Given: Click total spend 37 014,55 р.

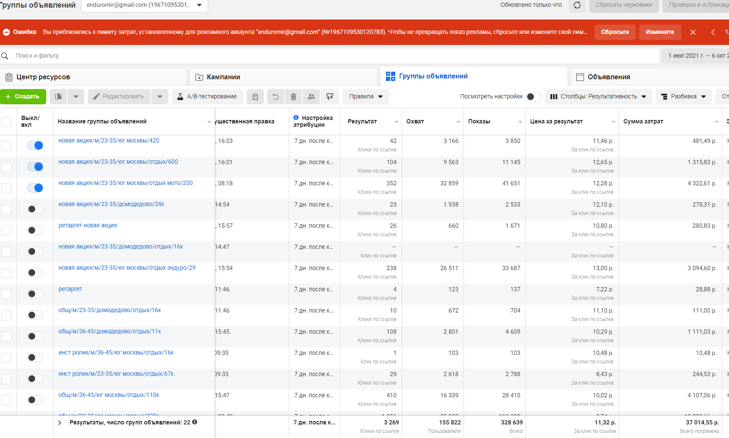Looking at the screenshot, I should (702, 423).
